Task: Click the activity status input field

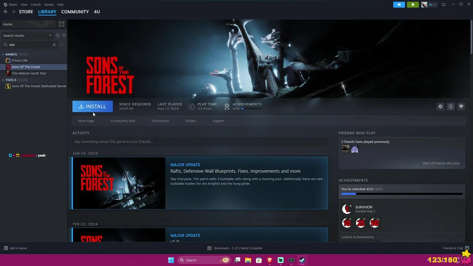Action: pyautogui.click(x=200, y=142)
